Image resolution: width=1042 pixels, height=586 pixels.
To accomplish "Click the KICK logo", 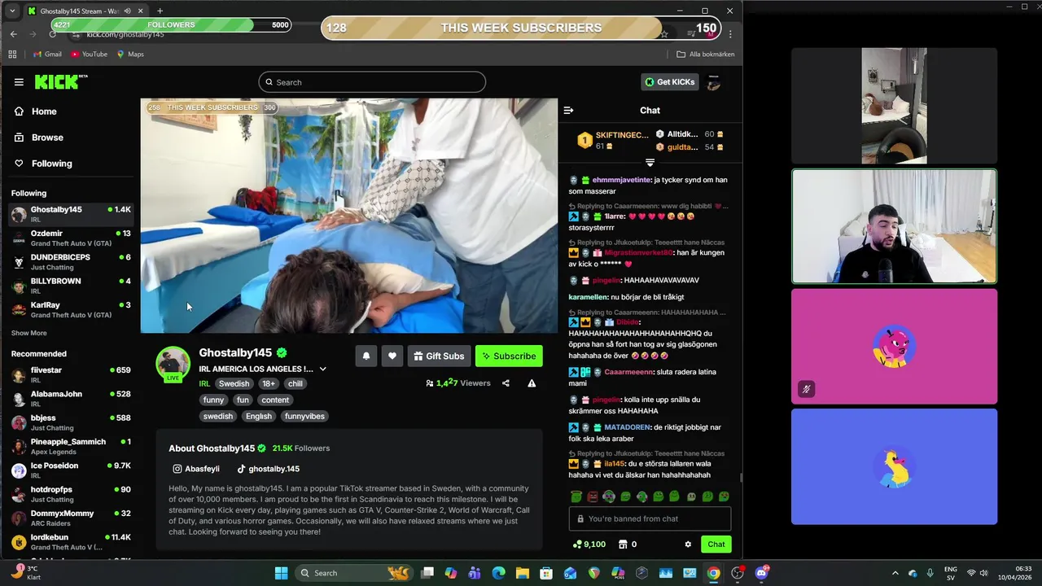I will 60,81.
